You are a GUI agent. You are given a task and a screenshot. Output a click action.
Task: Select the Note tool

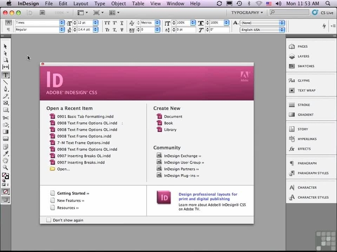coord(5,146)
